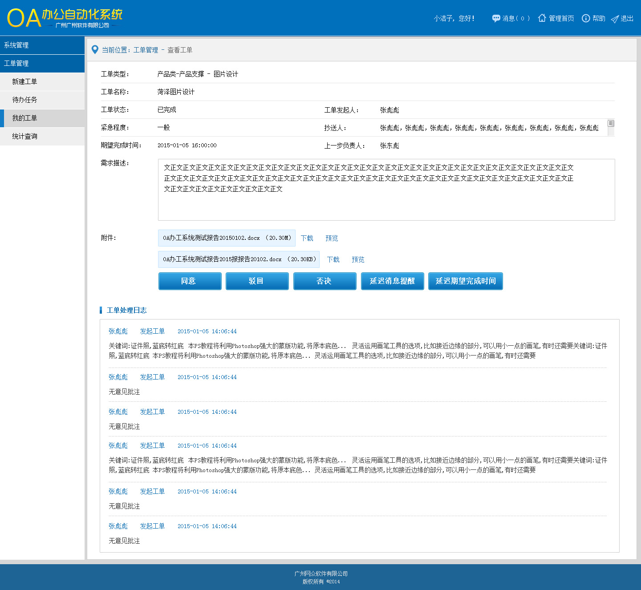Open 新建工单 in the sidebar
The image size is (641, 590).
click(x=42, y=81)
